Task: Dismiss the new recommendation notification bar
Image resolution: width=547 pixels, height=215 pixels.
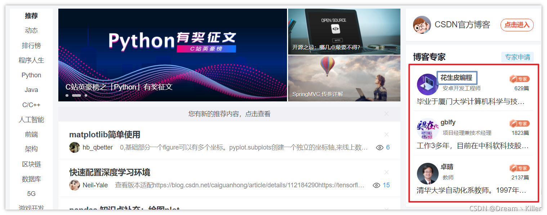Action: point(386,114)
